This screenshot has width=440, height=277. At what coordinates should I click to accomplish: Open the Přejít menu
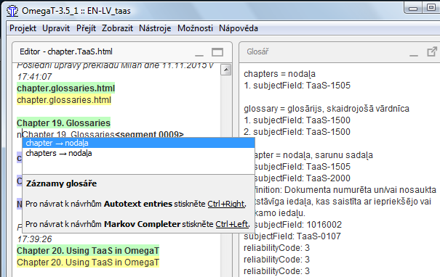(x=86, y=28)
